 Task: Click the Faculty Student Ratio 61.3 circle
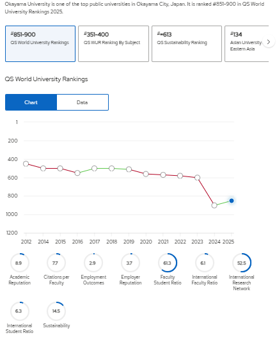(x=168, y=263)
